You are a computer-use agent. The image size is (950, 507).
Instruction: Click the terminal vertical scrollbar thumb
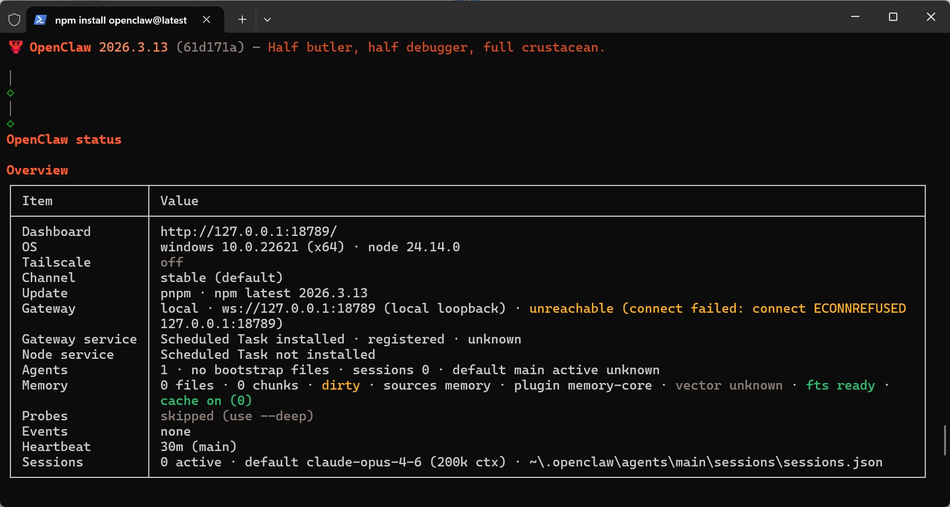coord(945,440)
